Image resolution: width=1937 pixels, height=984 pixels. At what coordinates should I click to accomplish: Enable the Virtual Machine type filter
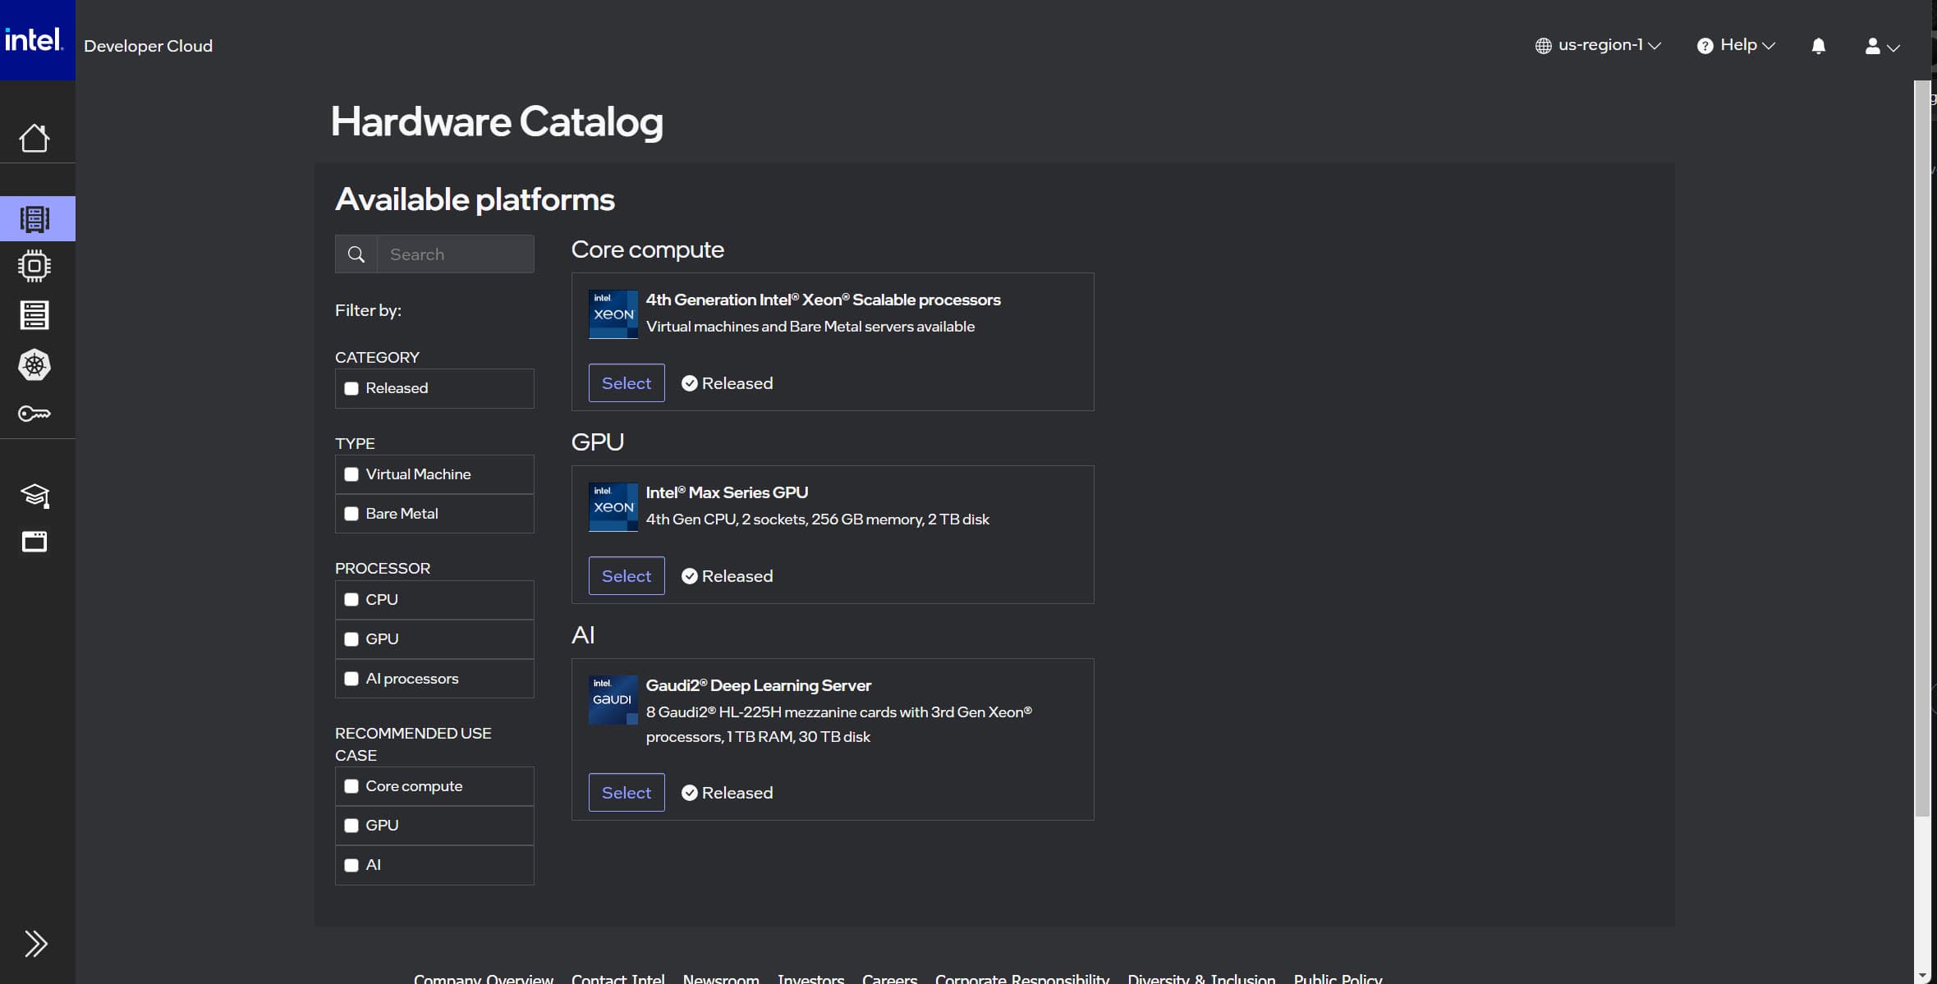[x=351, y=474]
